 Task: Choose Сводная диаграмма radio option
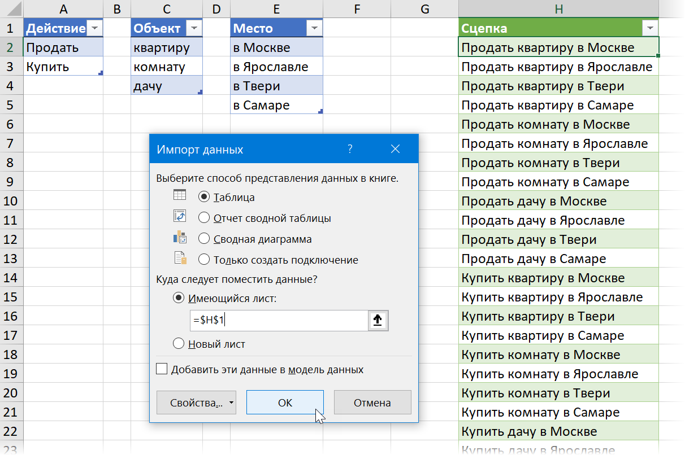pyautogui.click(x=205, y=239)
